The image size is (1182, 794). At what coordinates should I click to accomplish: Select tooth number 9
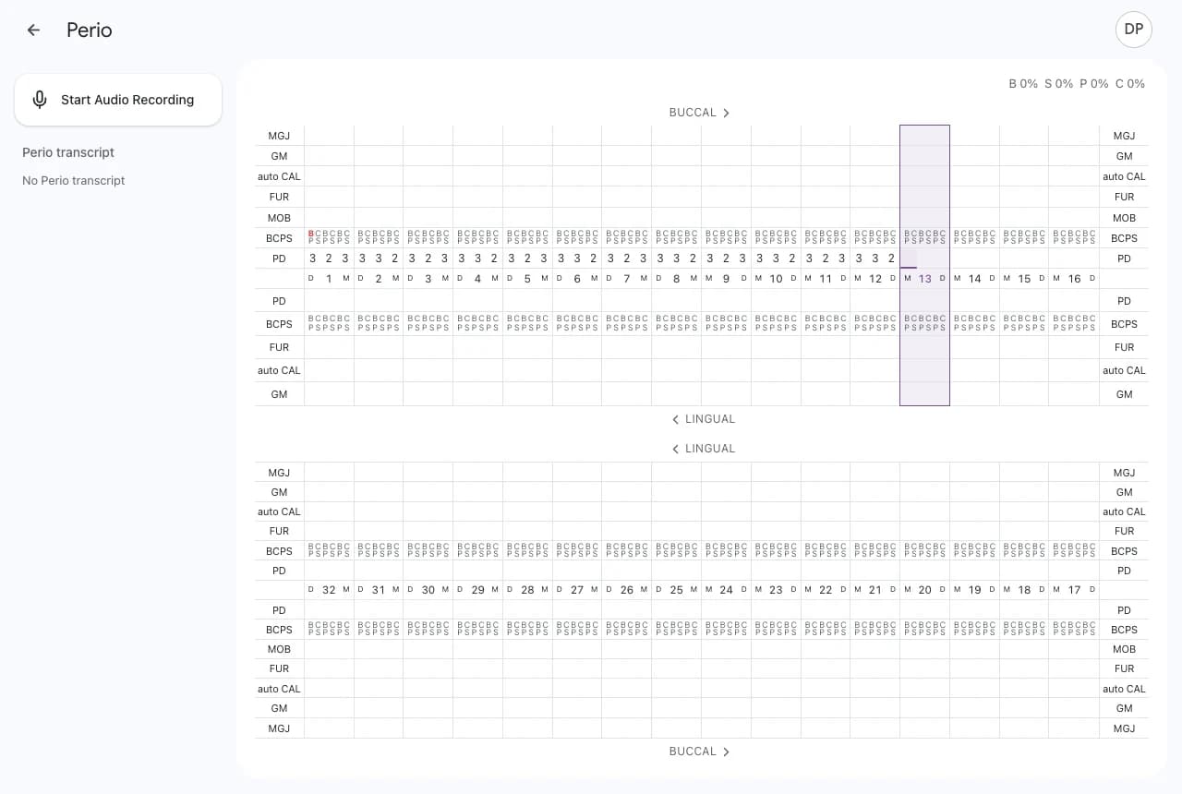(x=726, y=279)
